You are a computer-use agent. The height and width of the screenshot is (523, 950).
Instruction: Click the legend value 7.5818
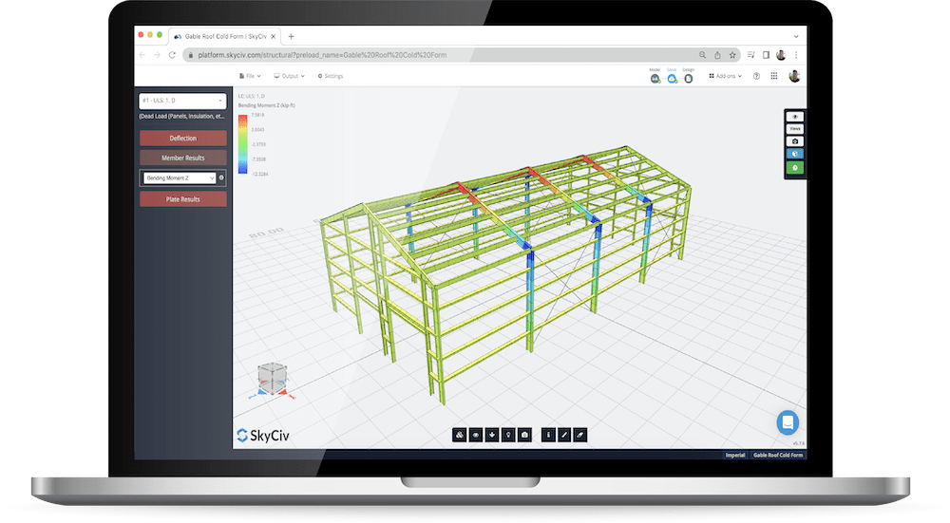point(257,115)
